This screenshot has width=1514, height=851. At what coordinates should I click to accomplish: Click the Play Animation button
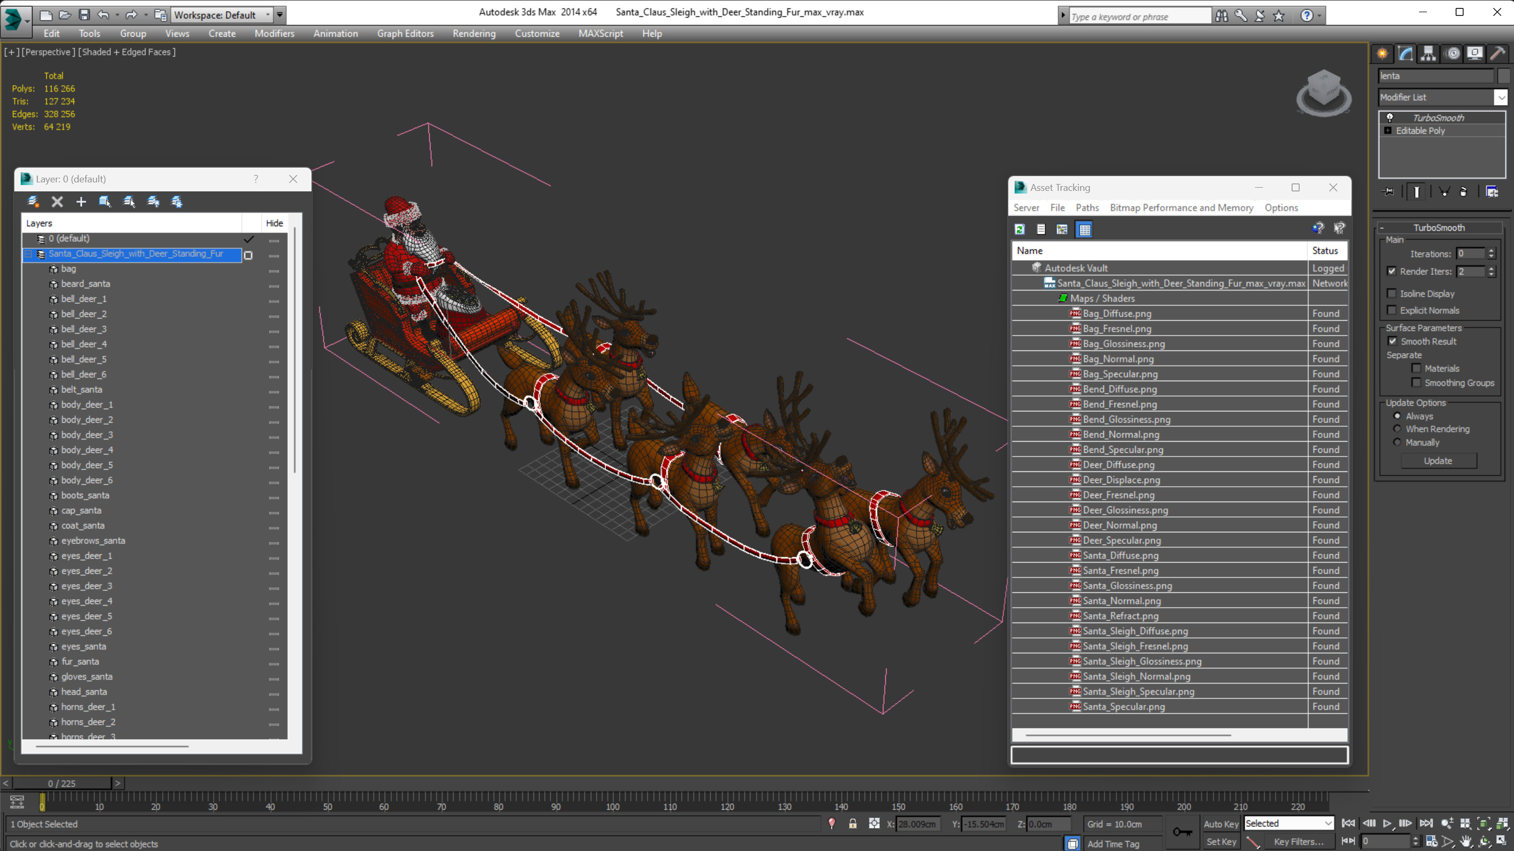[1387, 823]
